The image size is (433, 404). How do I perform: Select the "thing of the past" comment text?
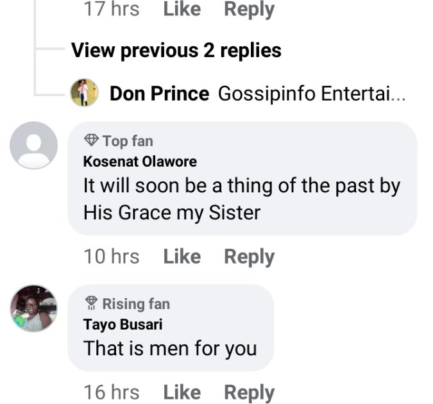pyautogui.click(x=242, y=199)
